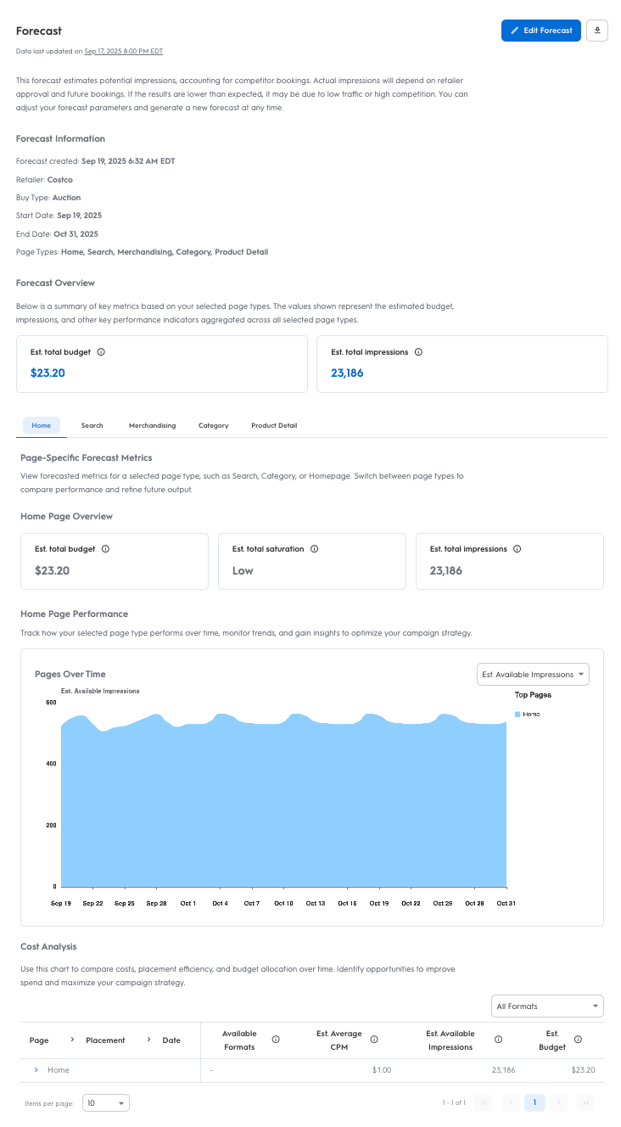
Task: Click info icon next to Est. Average CPM
Action: 374,1040
